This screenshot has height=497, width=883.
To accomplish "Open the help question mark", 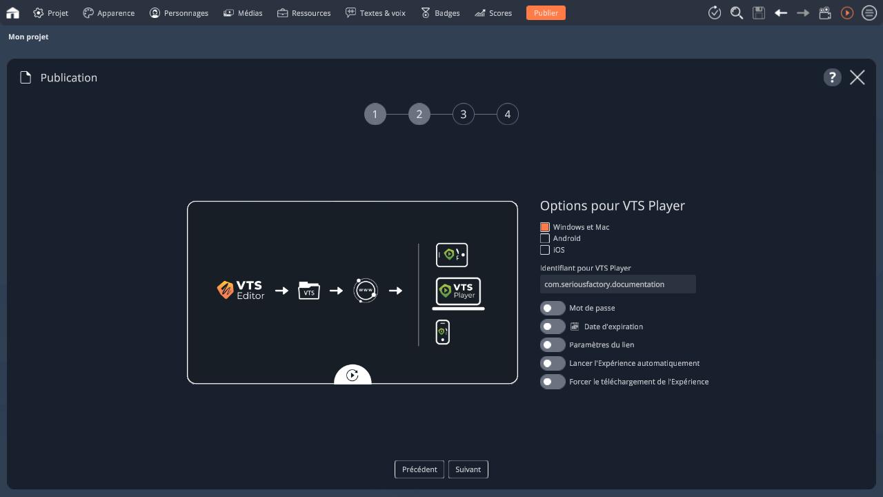I will coord(832,77).
